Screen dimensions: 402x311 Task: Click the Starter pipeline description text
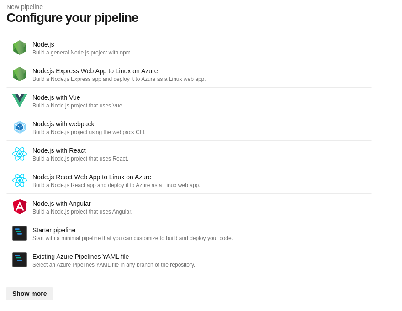132,238
